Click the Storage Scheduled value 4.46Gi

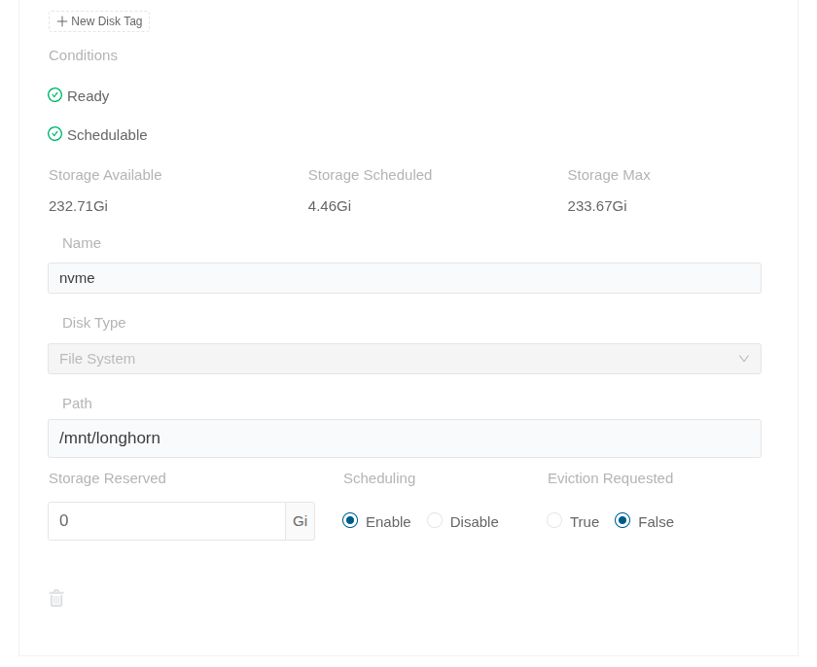tap(330, 206)
